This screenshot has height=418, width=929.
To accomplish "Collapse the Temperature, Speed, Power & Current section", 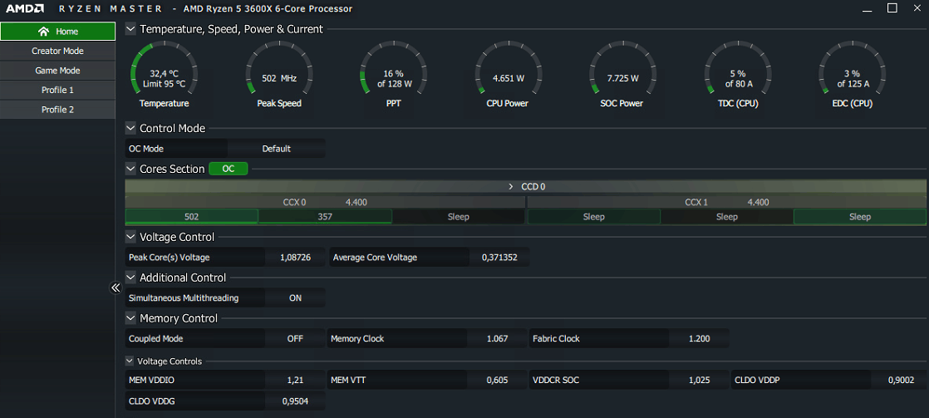I will coord(130,29).
